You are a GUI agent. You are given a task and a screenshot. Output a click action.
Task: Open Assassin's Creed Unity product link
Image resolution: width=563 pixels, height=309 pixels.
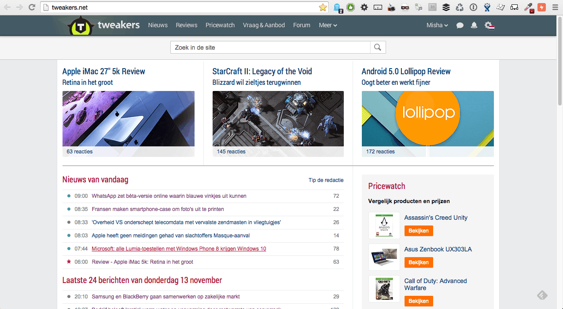click(436, 218)
